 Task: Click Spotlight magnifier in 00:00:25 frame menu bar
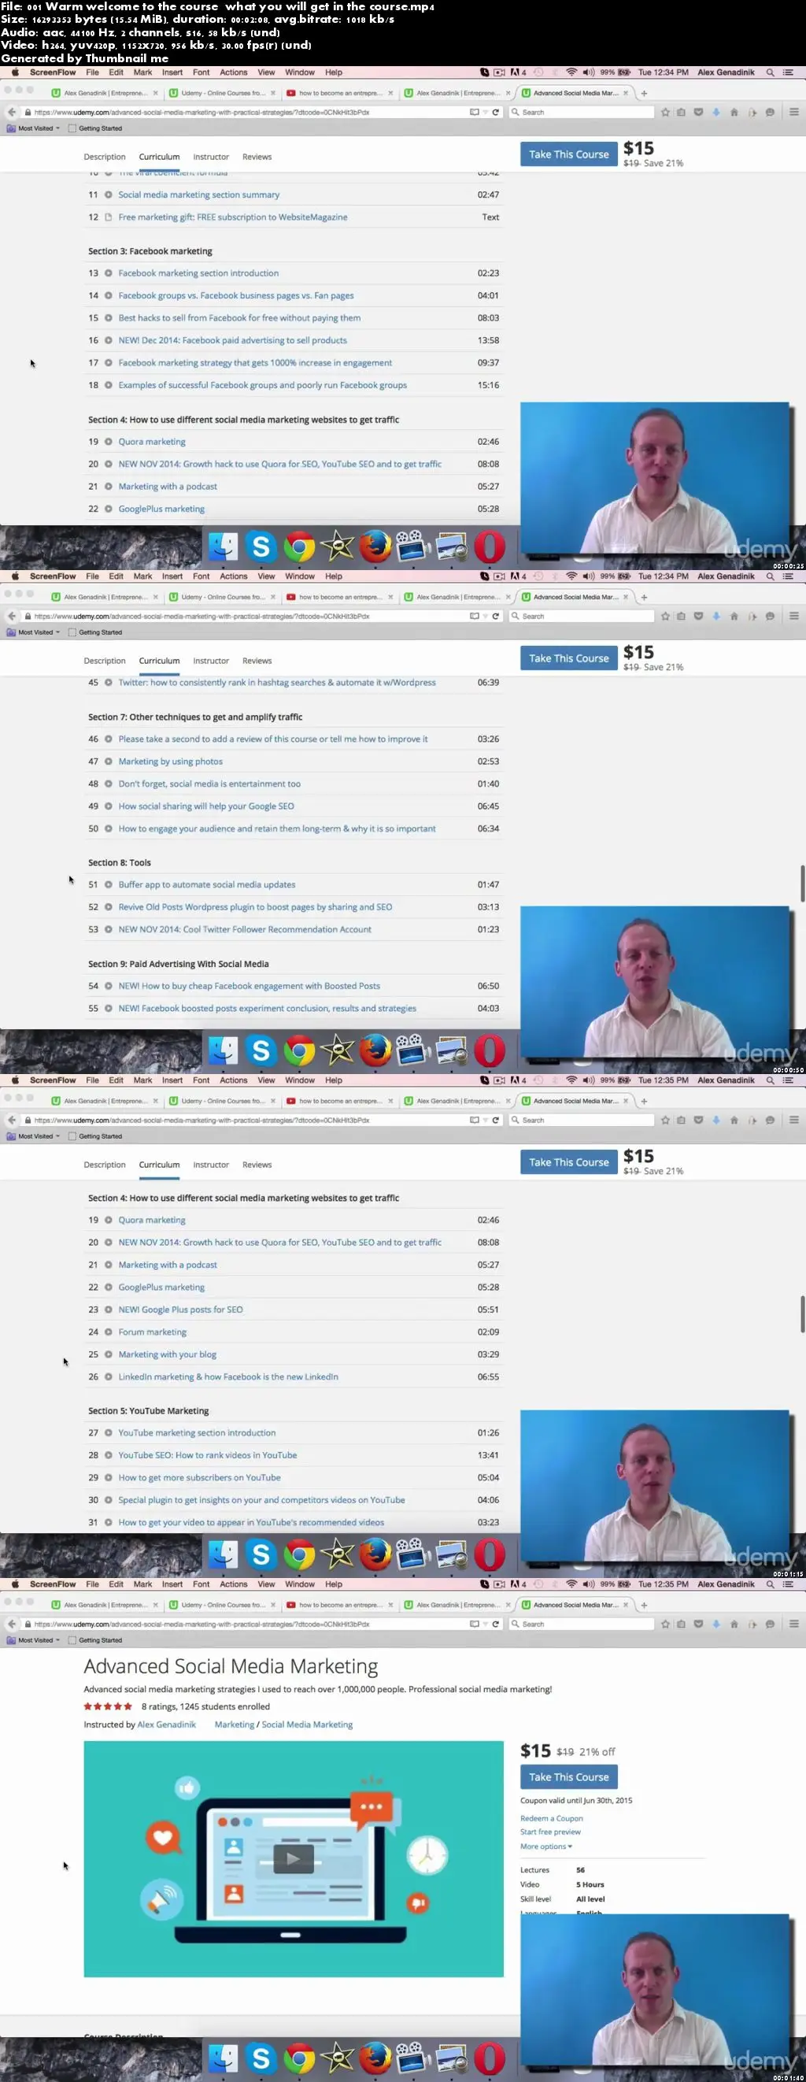click(770, 72)
